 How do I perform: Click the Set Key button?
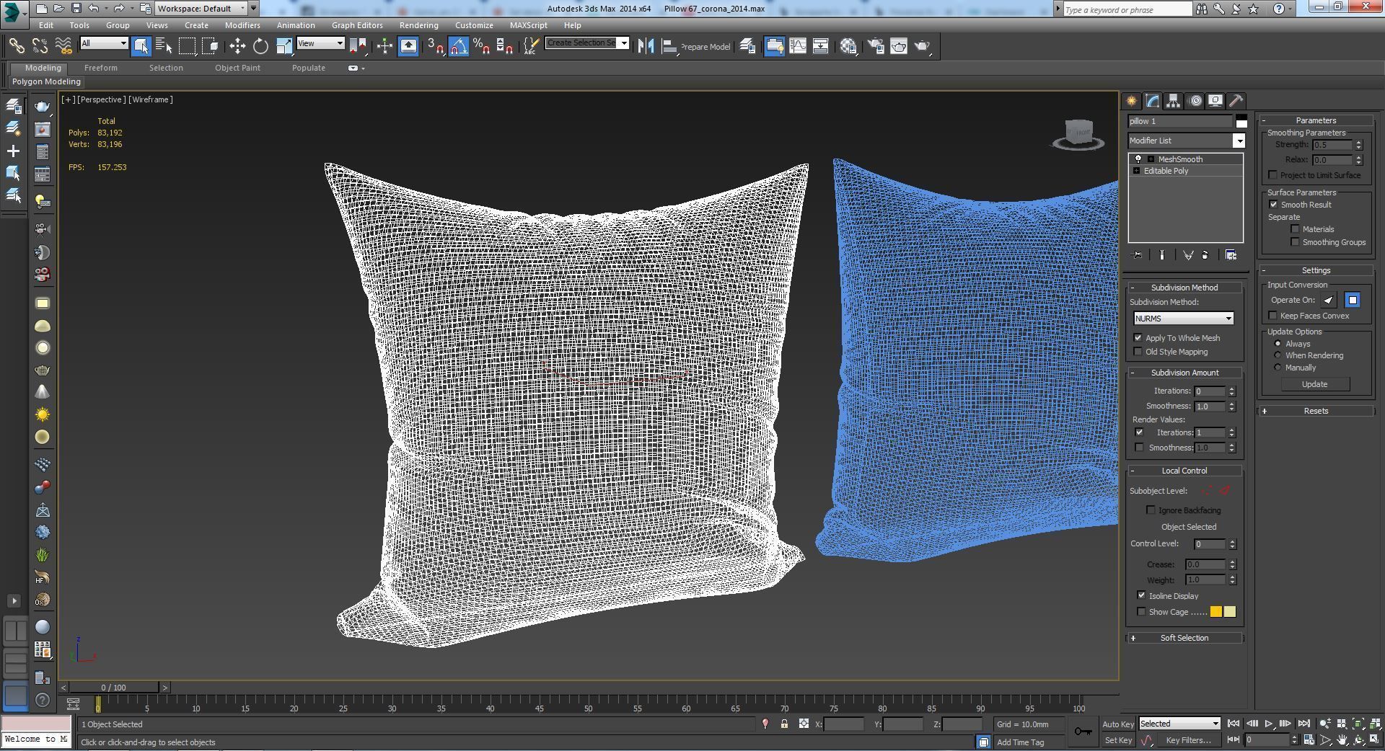tap(1118, 740)
